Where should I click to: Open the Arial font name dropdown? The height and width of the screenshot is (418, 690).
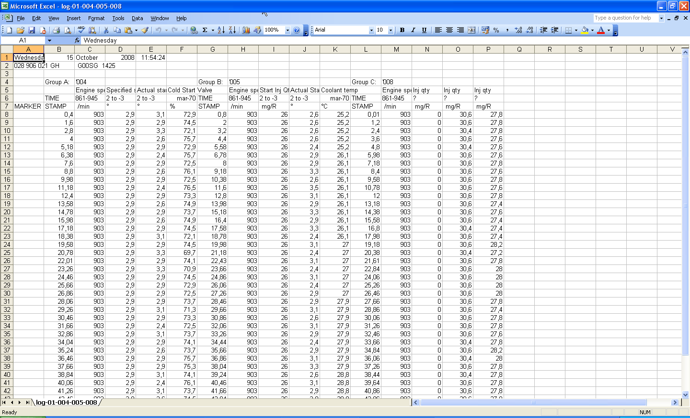(371, 30)
